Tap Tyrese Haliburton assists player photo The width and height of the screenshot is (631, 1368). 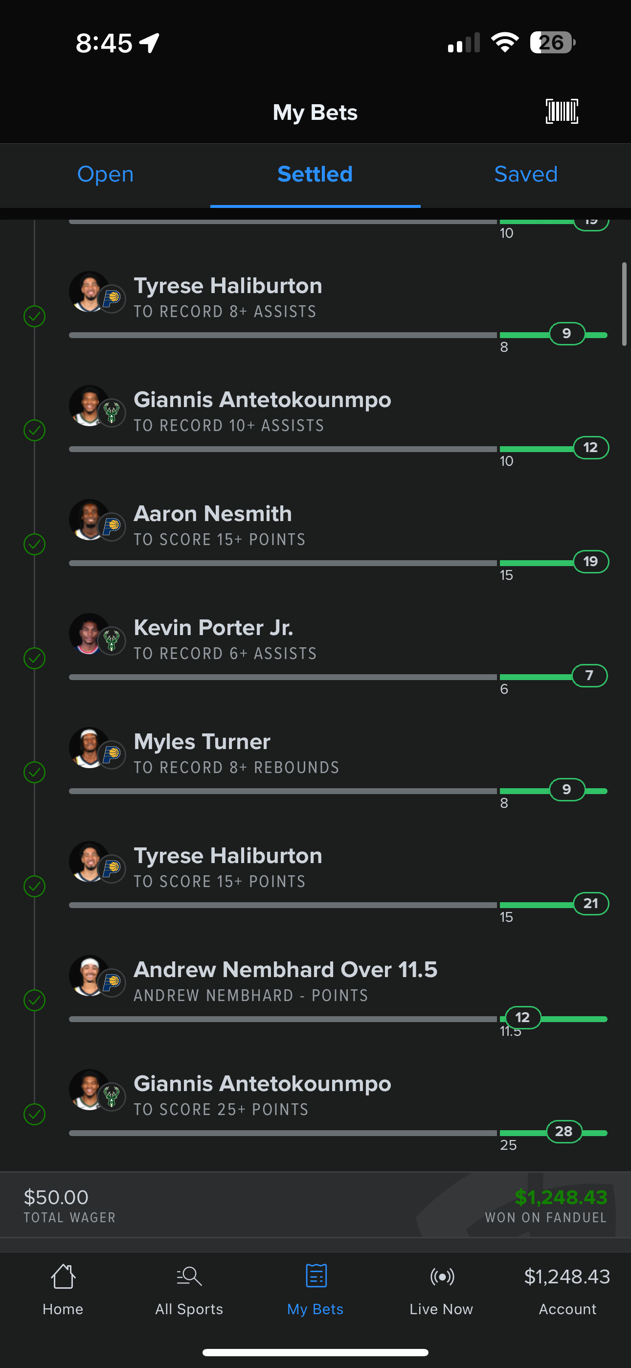tap(89, 292)
